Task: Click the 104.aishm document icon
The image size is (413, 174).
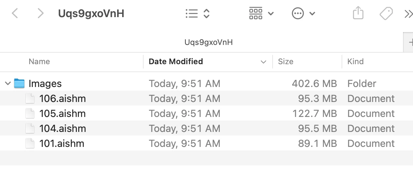Action: click(30, 128)
